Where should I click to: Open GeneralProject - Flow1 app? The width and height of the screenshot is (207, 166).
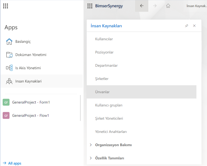point(31,115)
